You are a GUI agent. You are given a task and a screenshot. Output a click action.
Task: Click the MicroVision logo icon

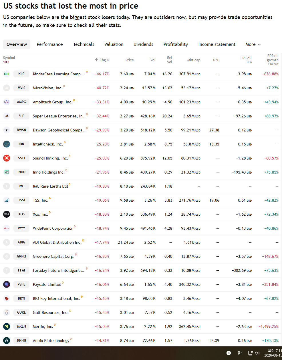click(x=7, y=88)
